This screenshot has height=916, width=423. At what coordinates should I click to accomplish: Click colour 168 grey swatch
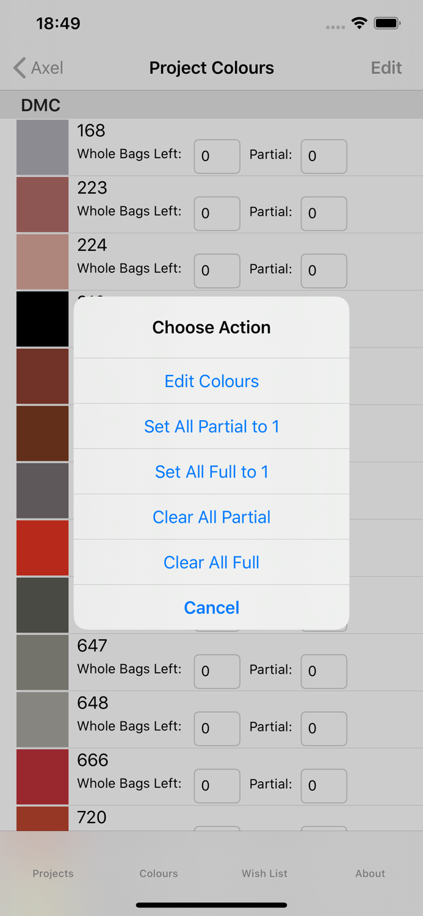coord(42,147)
